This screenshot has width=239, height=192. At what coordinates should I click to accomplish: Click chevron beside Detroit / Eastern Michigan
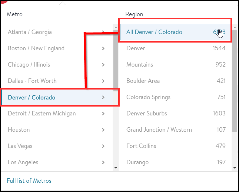103,114
